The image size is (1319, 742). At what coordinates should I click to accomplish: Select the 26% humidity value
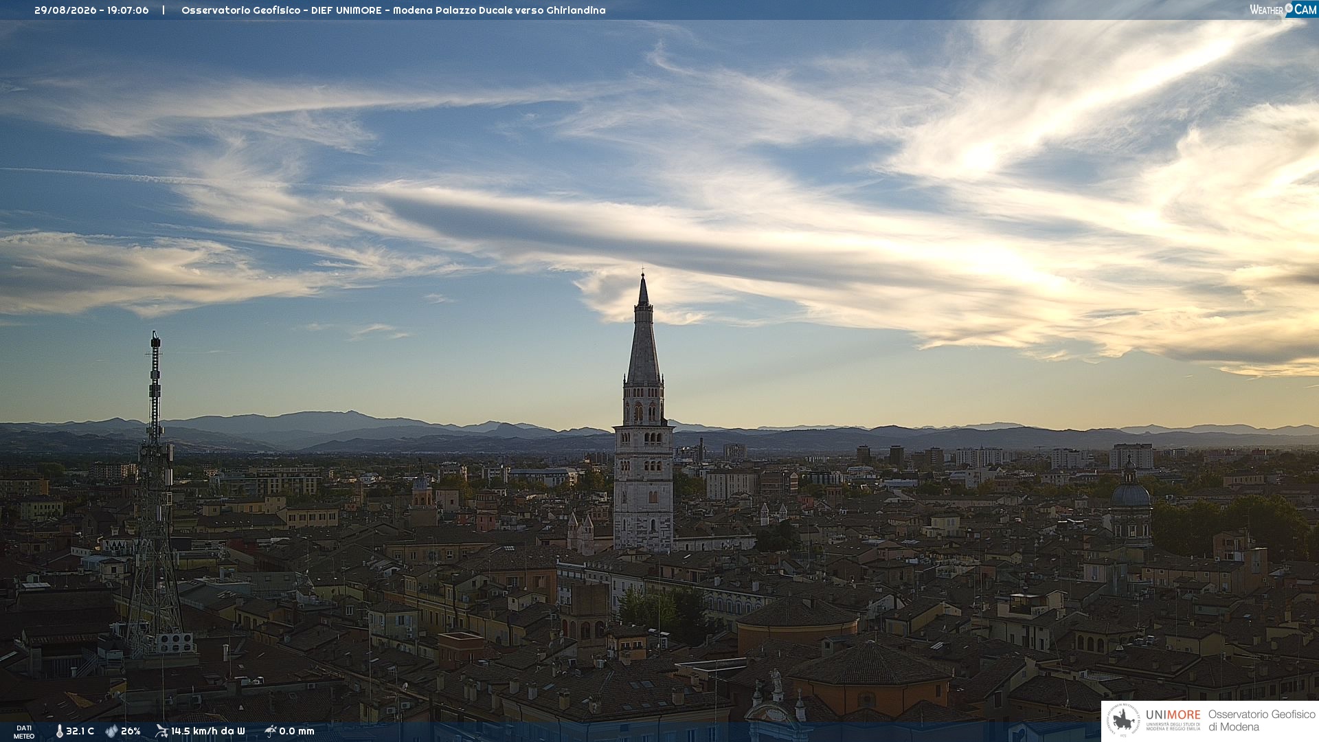pyautogui.click(x=131, y=732)
